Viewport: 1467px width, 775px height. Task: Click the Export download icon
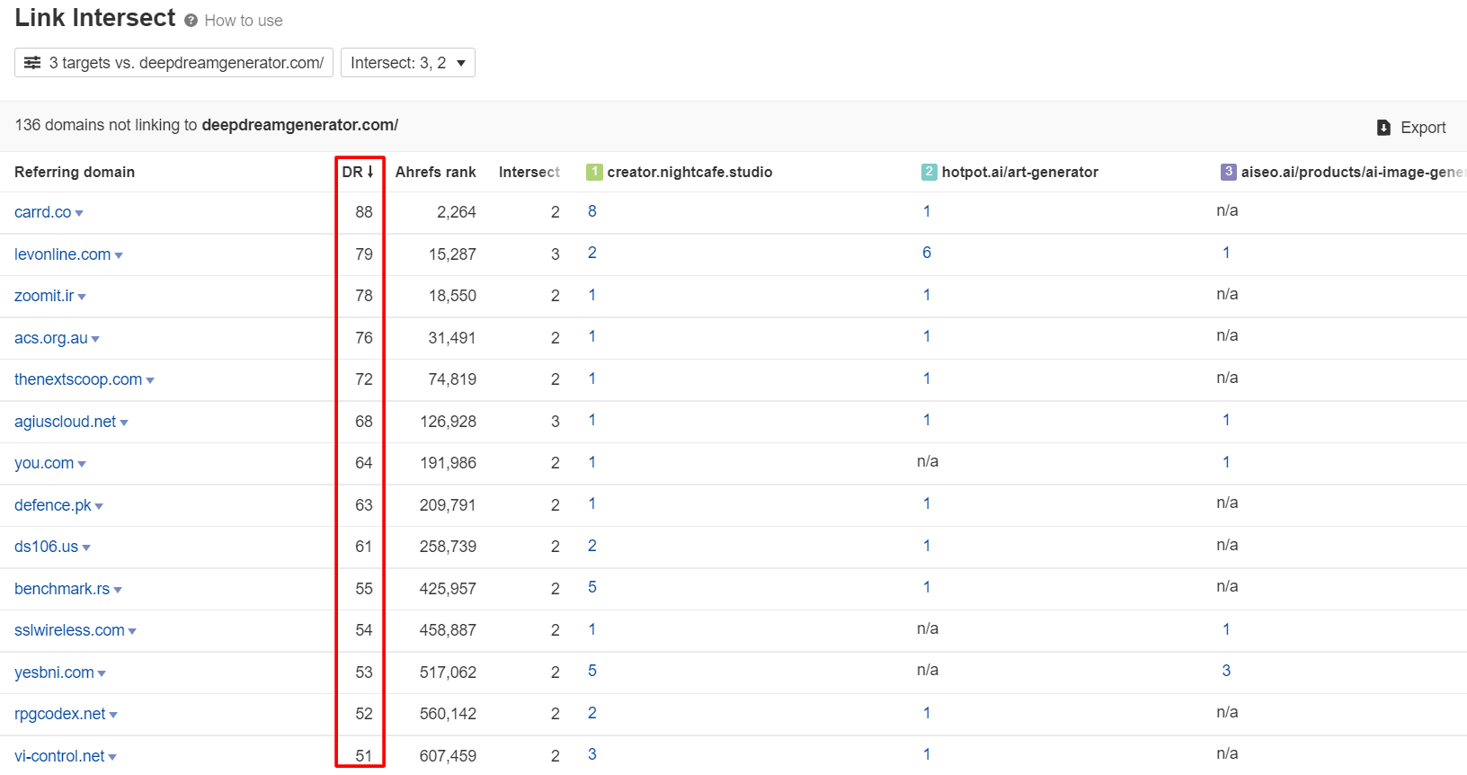coord(1383,128)
